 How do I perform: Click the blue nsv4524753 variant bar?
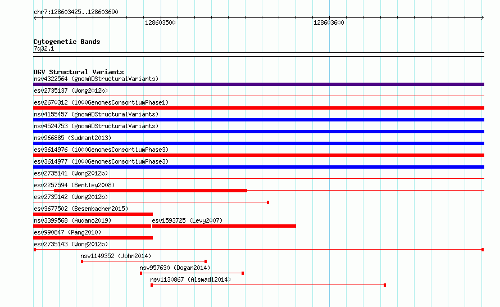[x=258, y=132]
